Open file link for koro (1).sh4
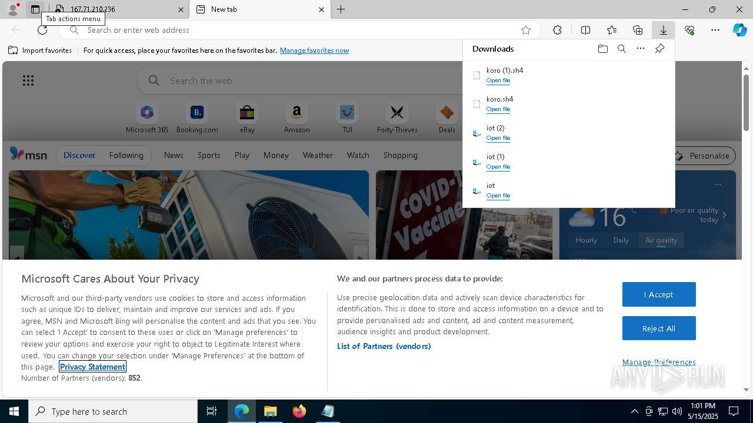 [498, 80]
